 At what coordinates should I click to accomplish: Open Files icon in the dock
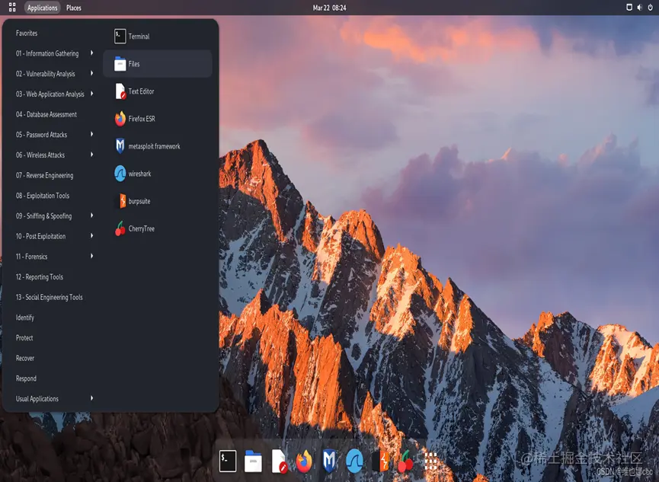(253, 461)
